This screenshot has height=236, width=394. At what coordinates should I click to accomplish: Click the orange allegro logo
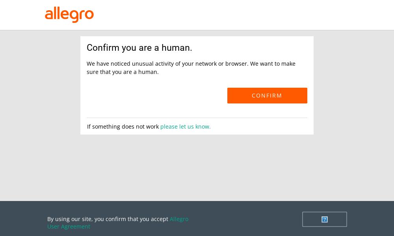pos(69,15)
